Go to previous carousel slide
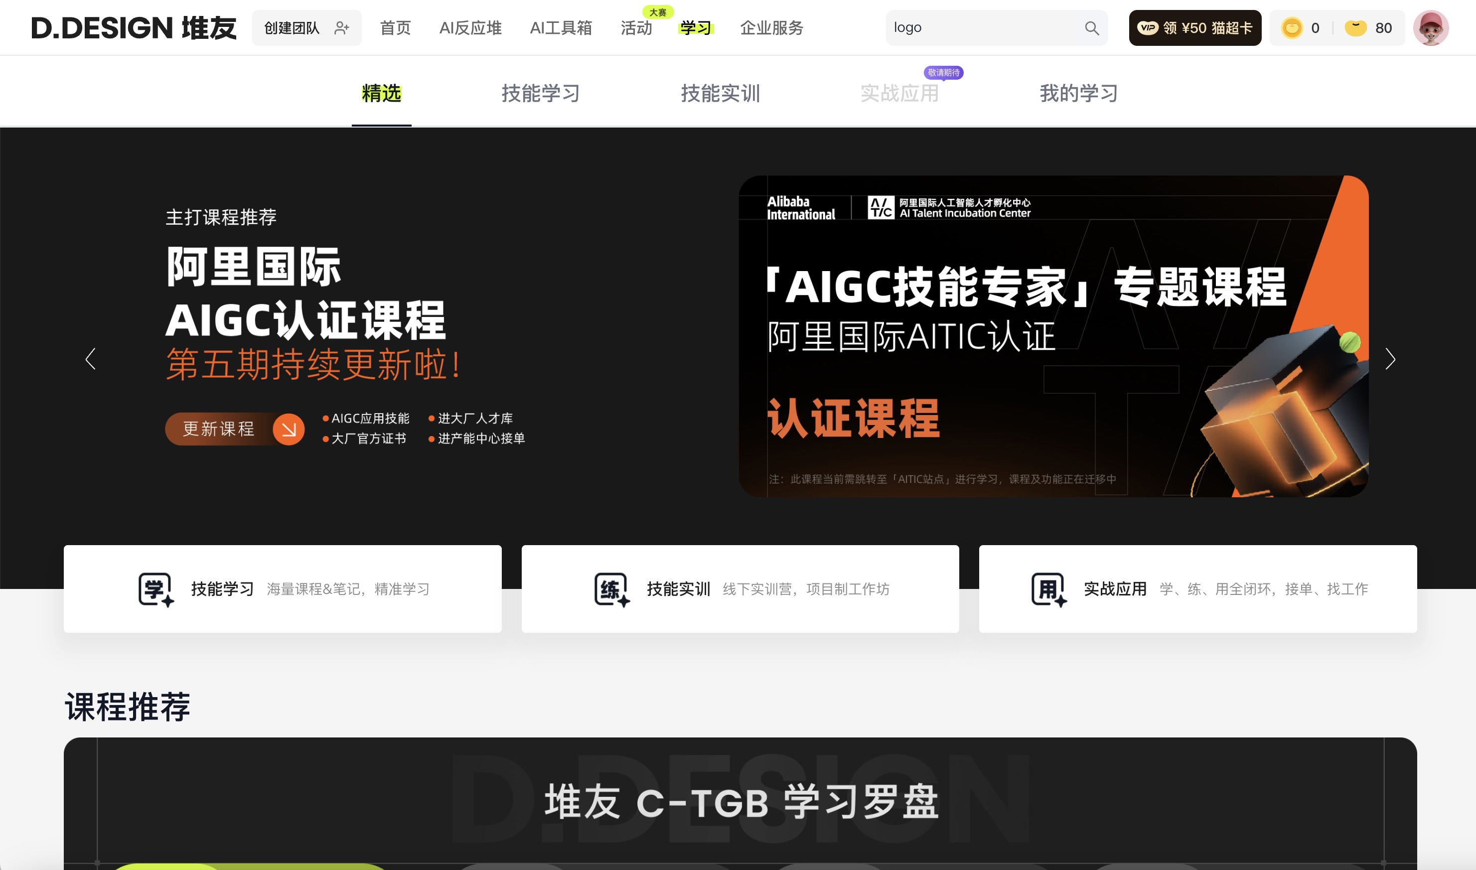 (x=90, y=359)
